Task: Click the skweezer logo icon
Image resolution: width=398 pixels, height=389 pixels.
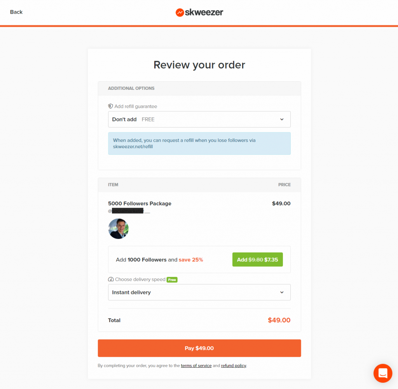Action: point(180,12)
